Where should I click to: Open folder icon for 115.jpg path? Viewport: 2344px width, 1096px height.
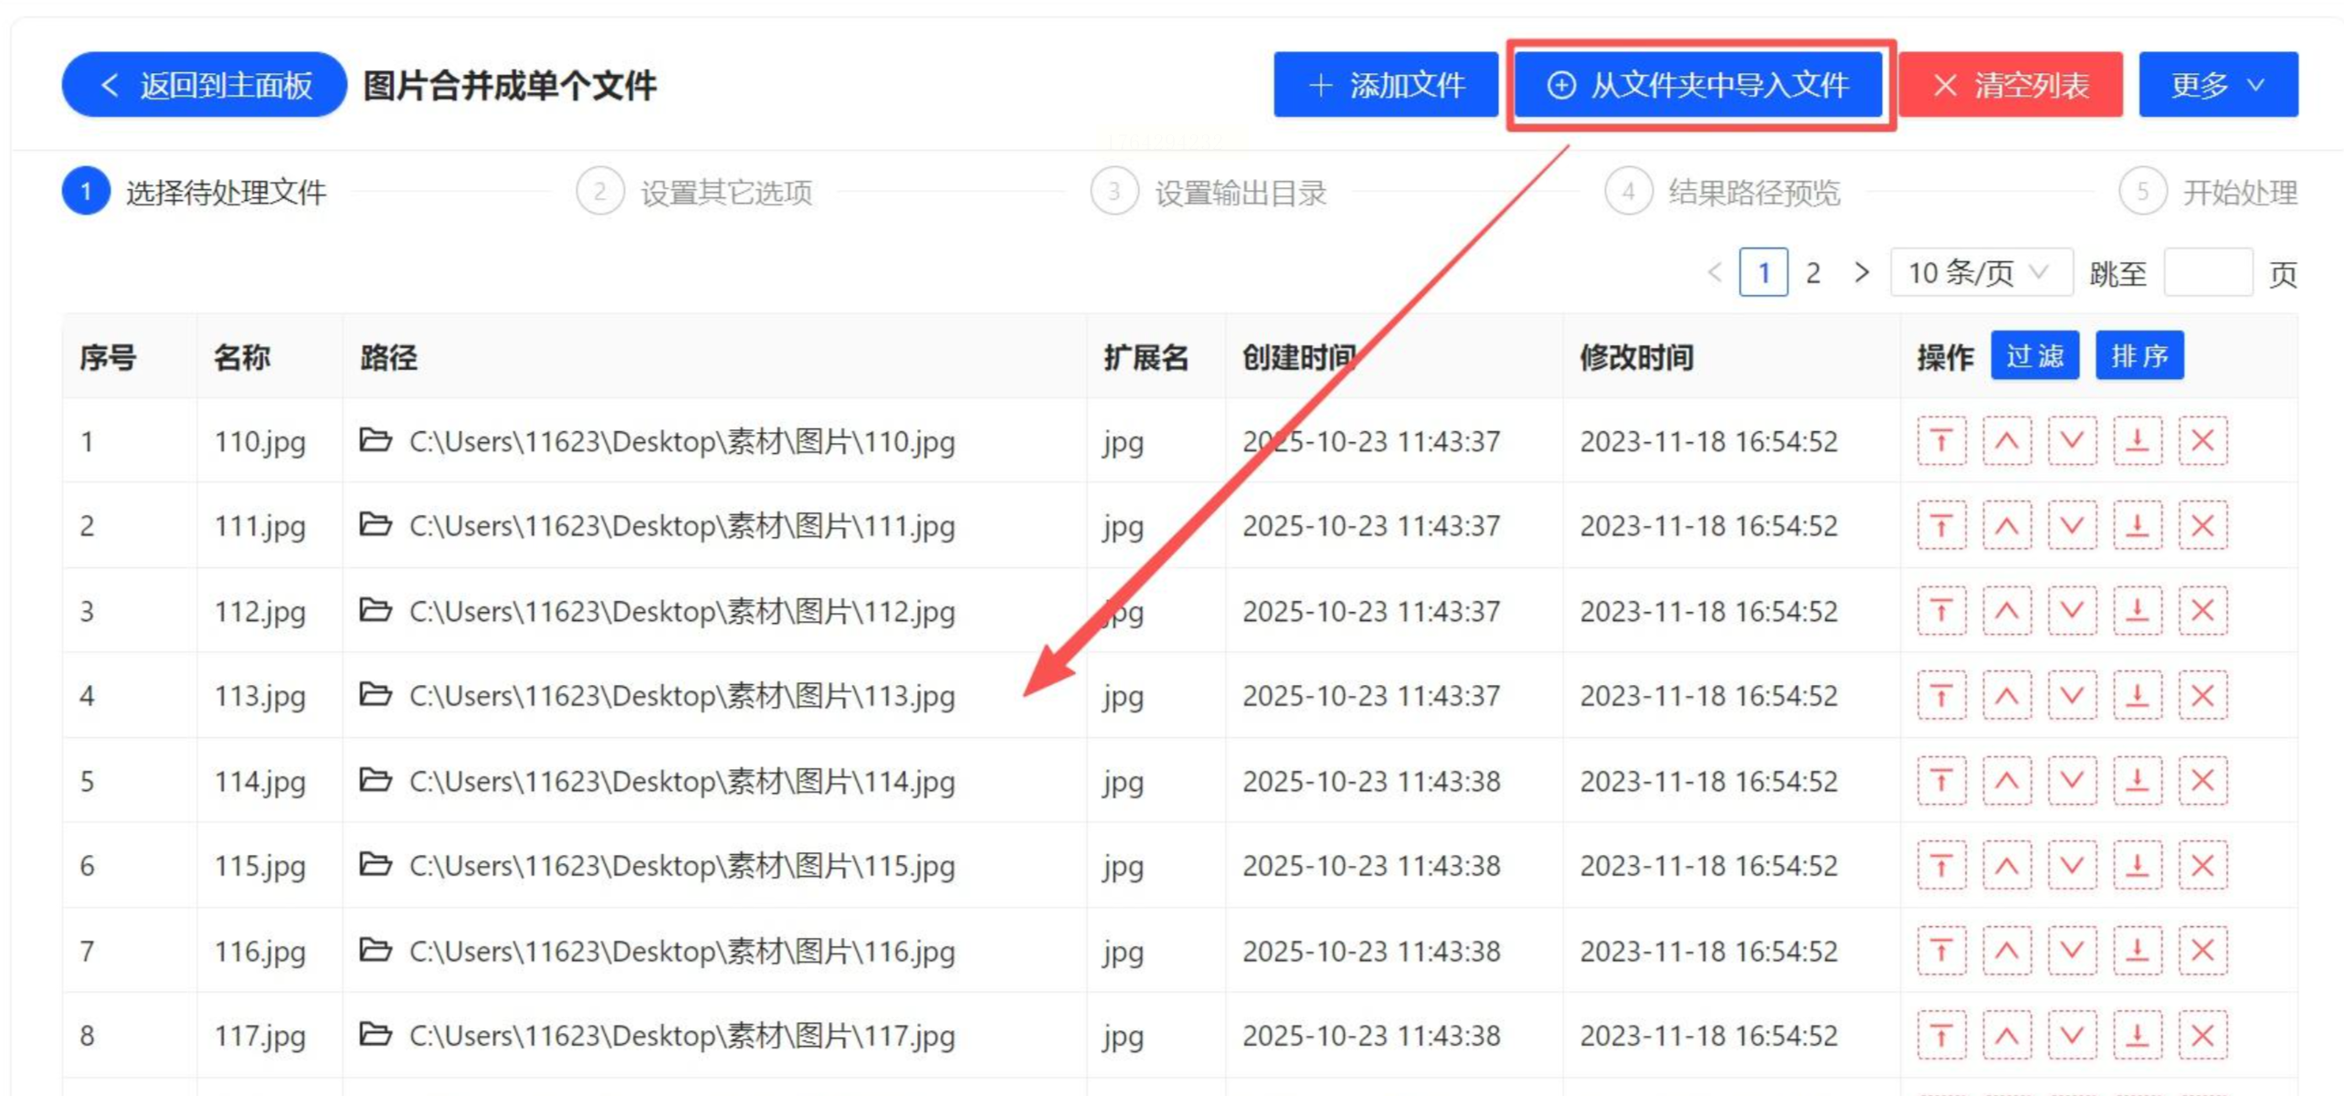[375, 864]
